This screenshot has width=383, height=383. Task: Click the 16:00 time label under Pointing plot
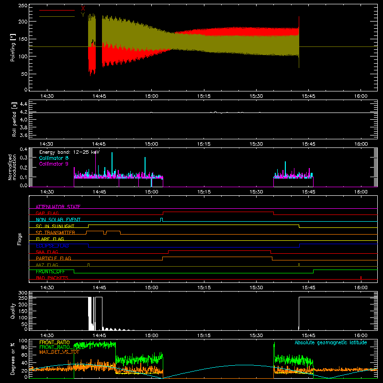coord(361,96)
